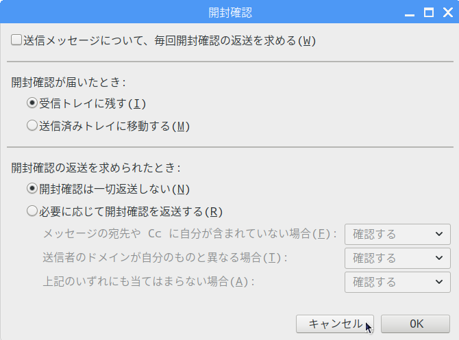Viewport: 459px width, 340px height.
Task: Click the 開封確認の返送を求められたとき section heading
Action: coord(96,168)
